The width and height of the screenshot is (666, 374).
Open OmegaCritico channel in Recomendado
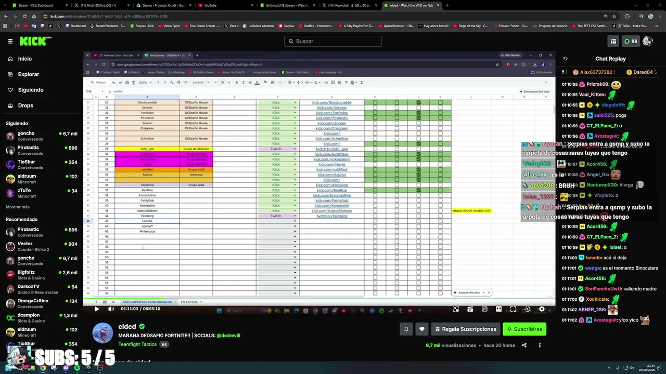42,303
